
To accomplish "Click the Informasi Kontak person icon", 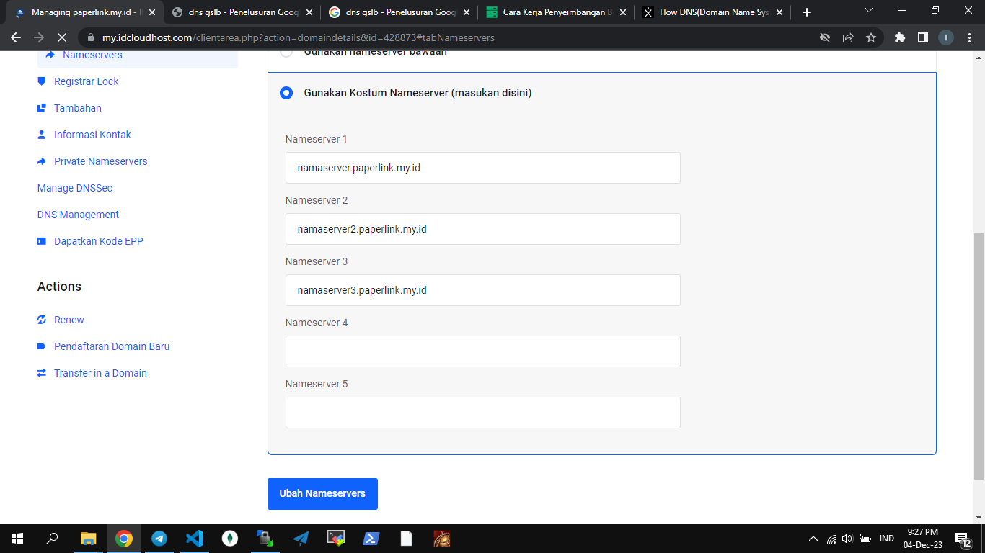I will (x=41, y=135).
